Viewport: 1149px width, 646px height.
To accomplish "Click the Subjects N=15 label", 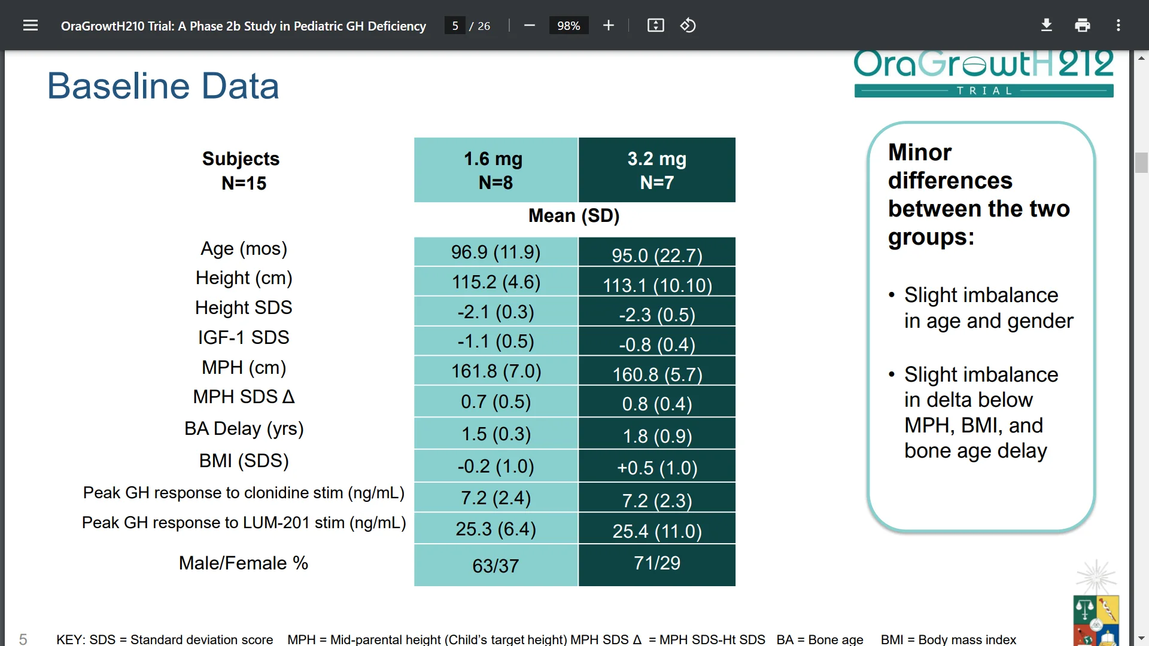I will click(241, 170).
